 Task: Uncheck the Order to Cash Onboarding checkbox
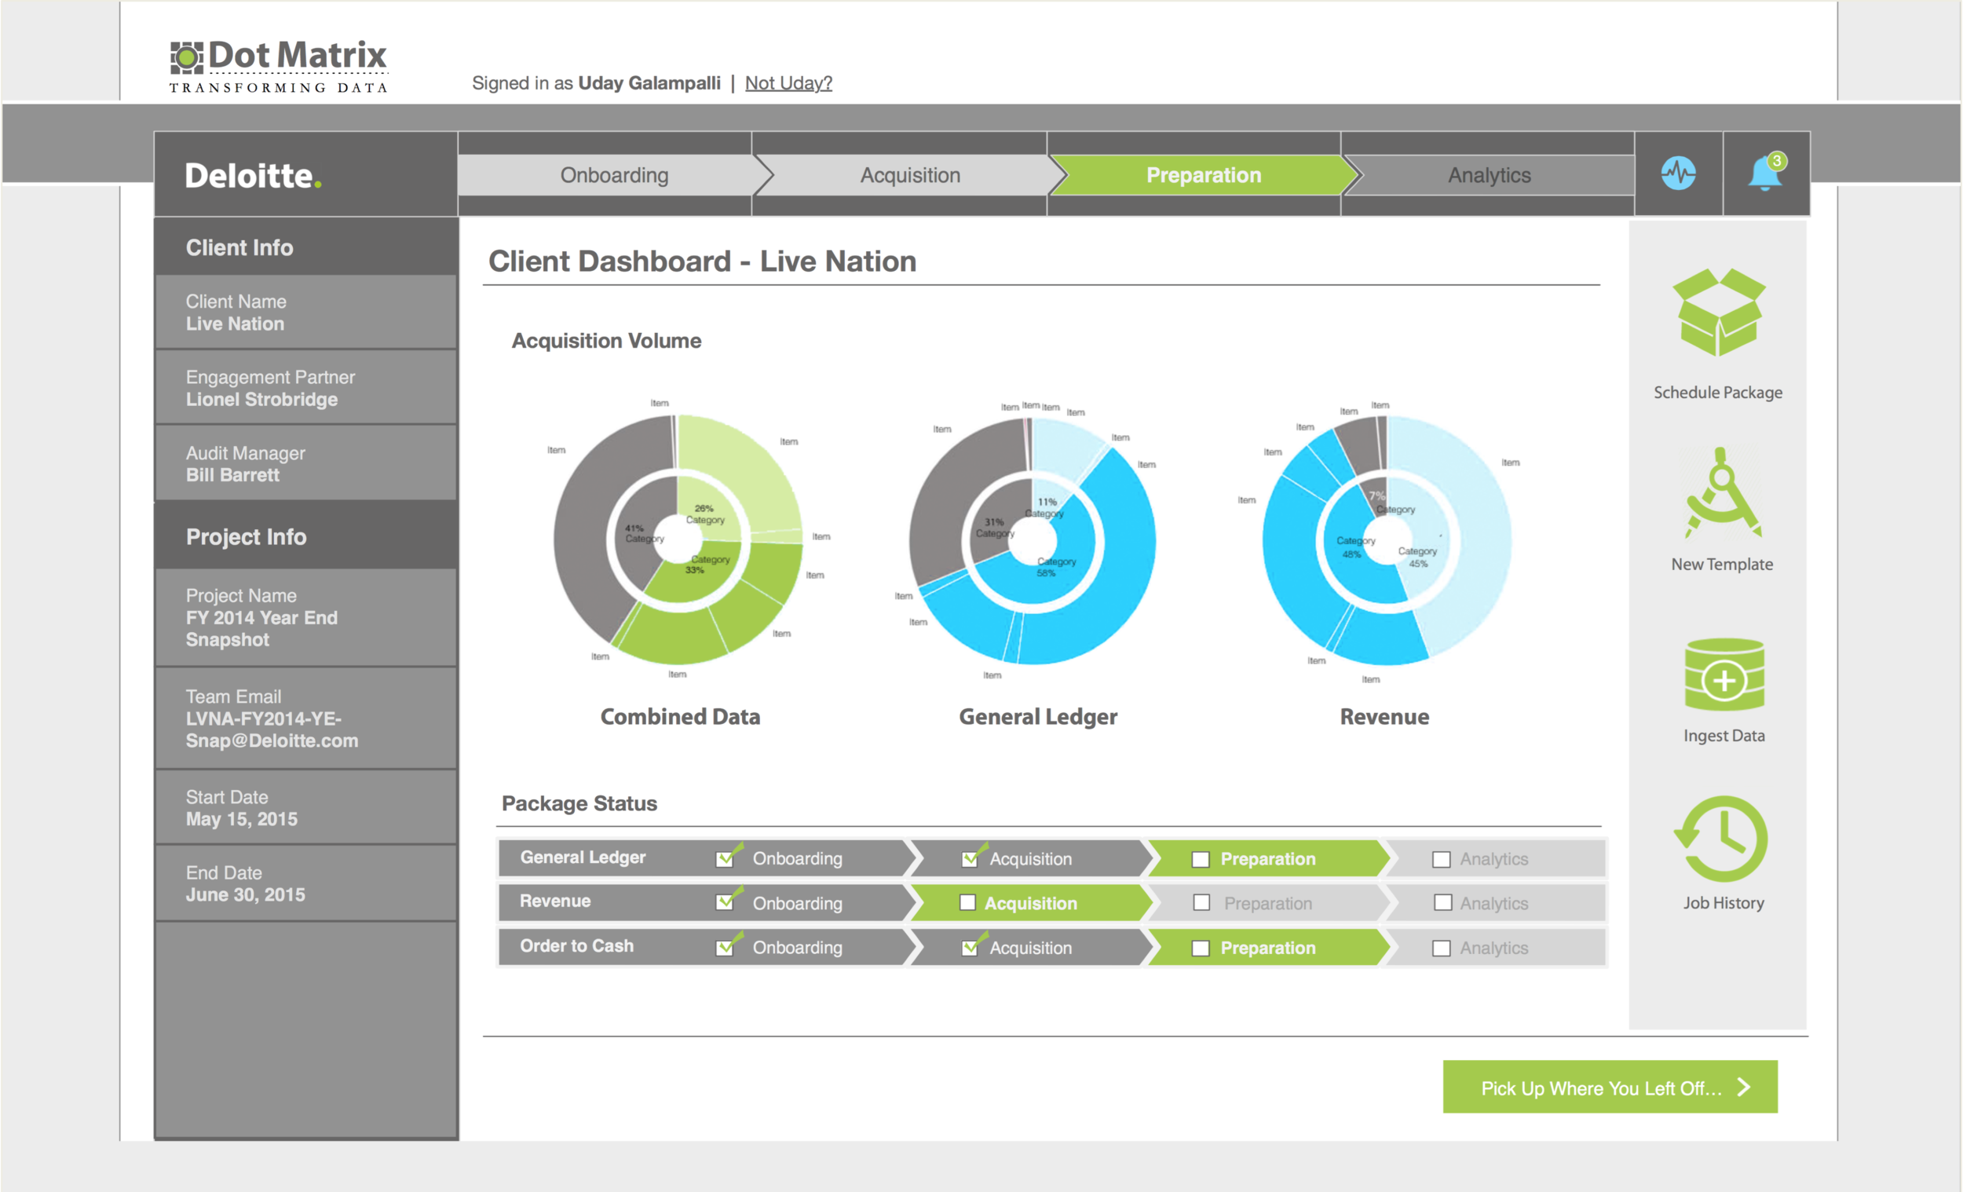click(x=725, y=947)
